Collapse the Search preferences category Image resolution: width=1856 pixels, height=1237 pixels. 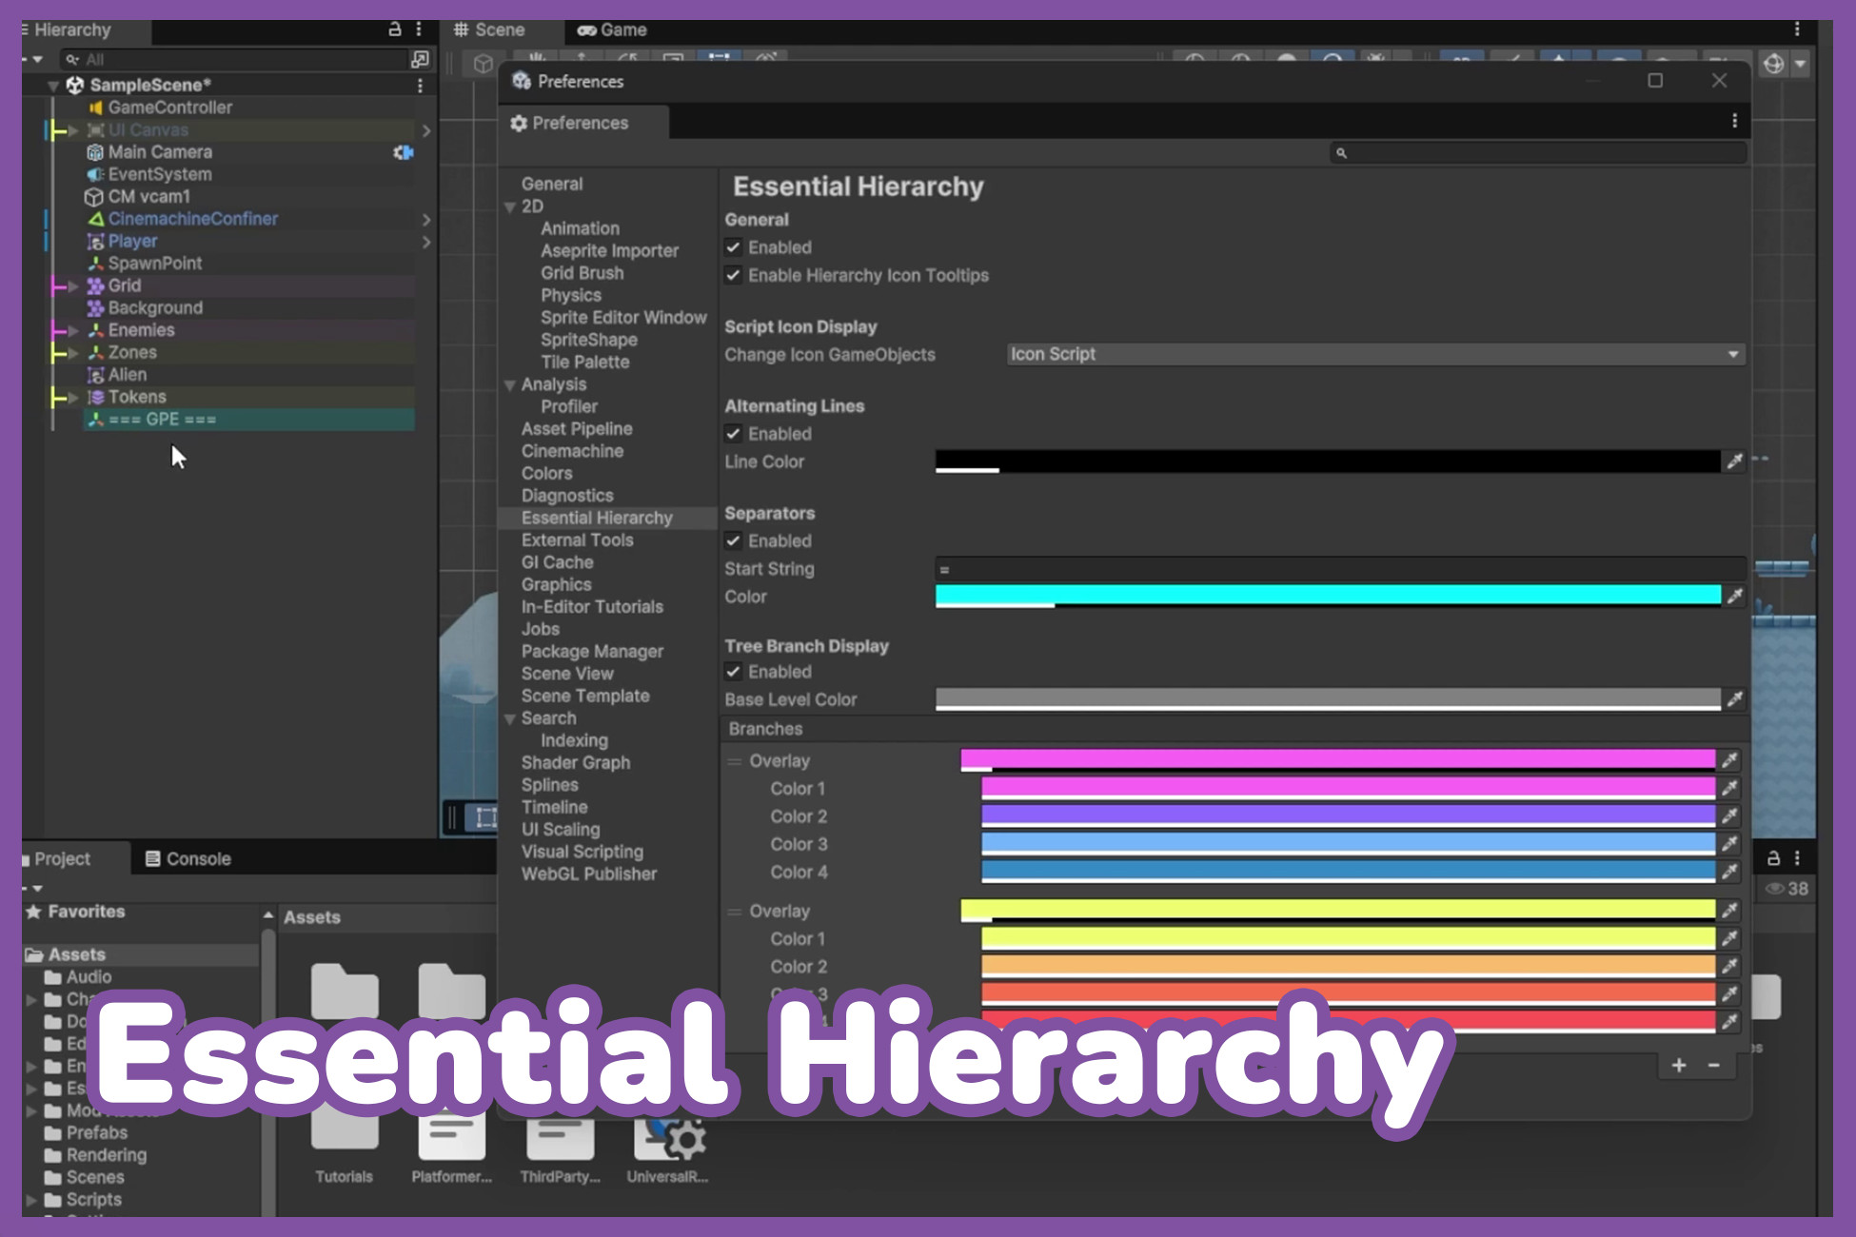coord(510,718)
